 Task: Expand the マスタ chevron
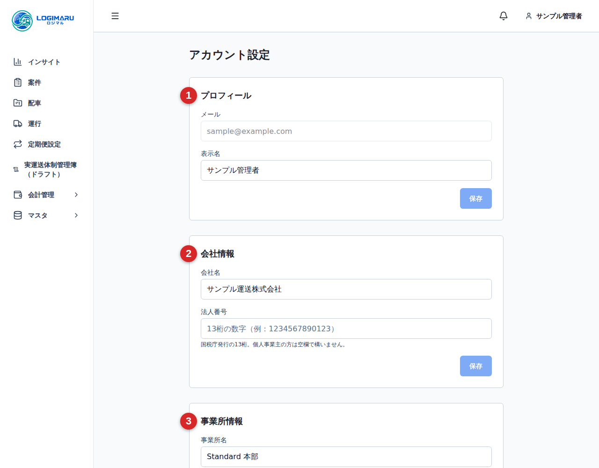tap(76, 215)
